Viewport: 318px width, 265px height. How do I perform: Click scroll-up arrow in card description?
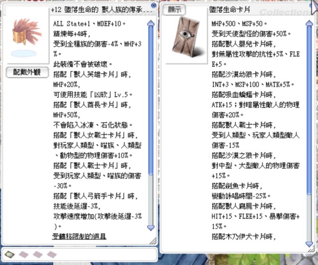click(309, 23)
